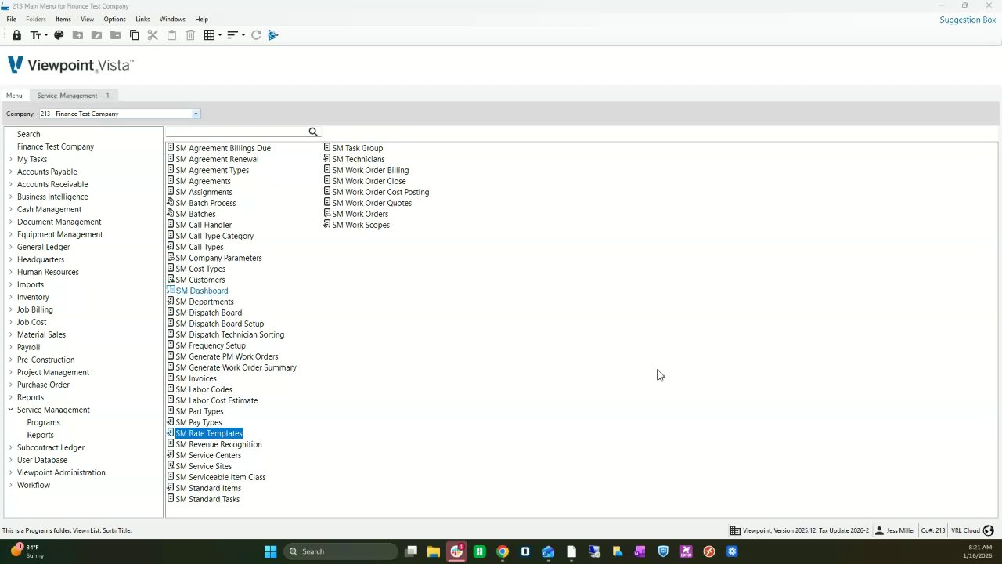The height and width of the screenshot is (564, 1002).
Task: Open the SM Dashboard link
Action: point(202,291)
